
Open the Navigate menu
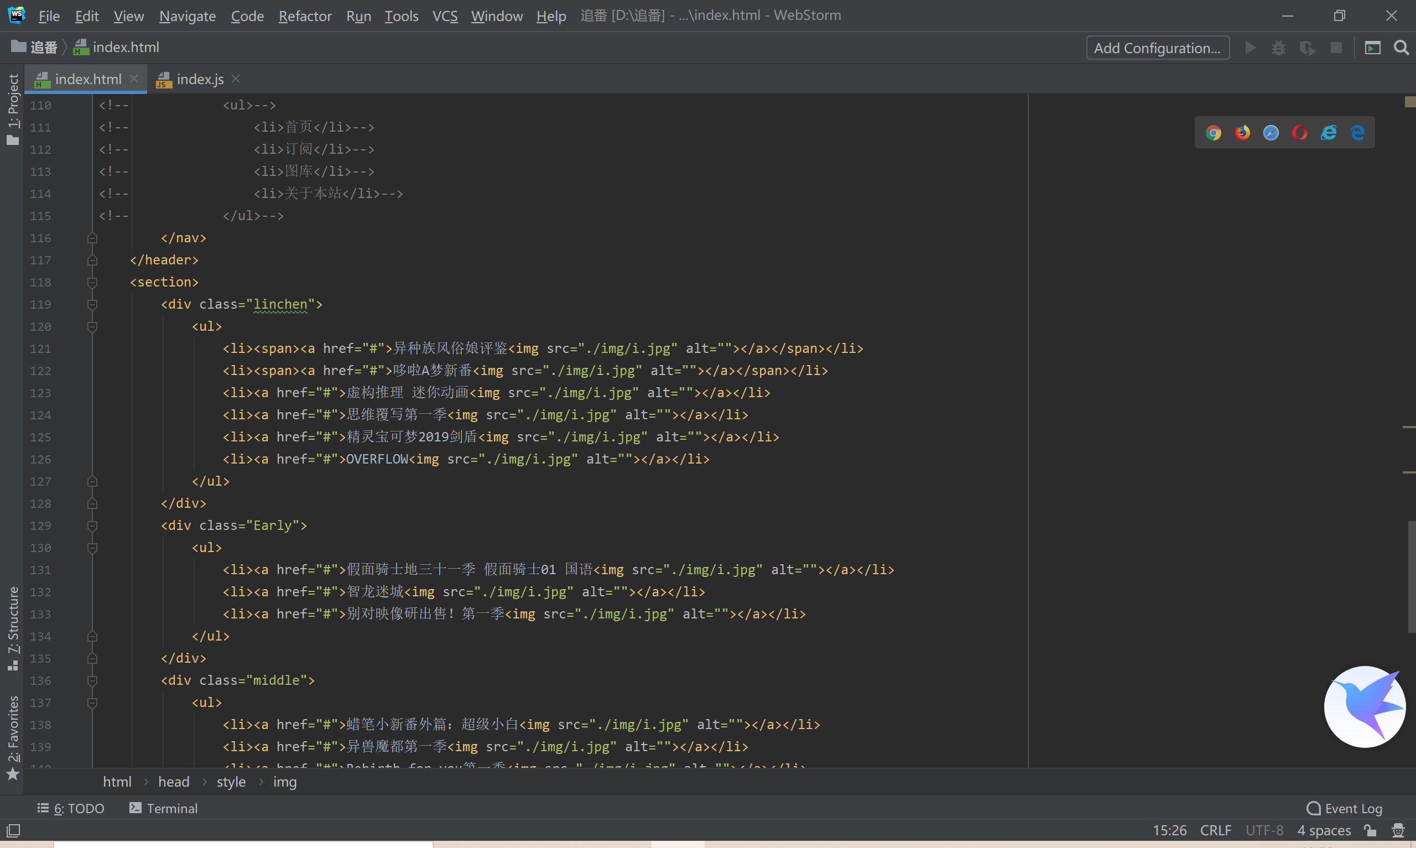pos(188,16)
